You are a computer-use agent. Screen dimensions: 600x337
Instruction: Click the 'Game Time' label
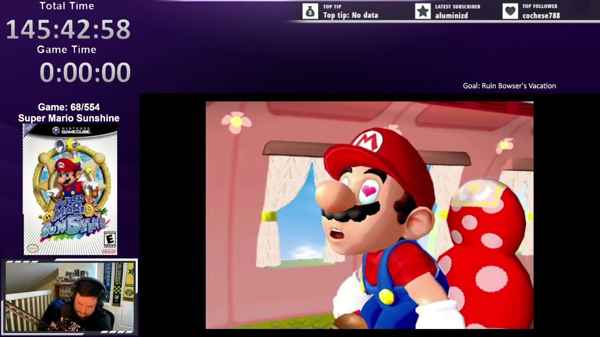67,50
